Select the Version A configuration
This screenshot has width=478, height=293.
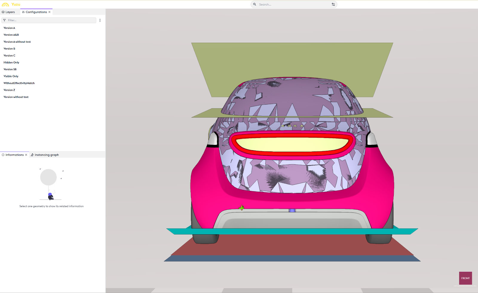9,28
